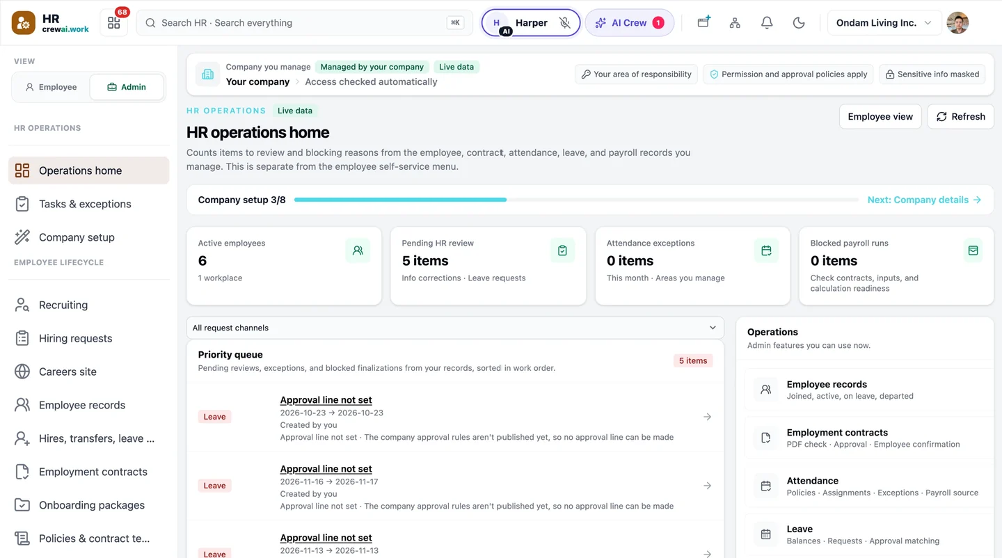Expand the Ondam Living Inc. company dropdown
This screenshot has width=1002, height=558.
pos(884,23)
